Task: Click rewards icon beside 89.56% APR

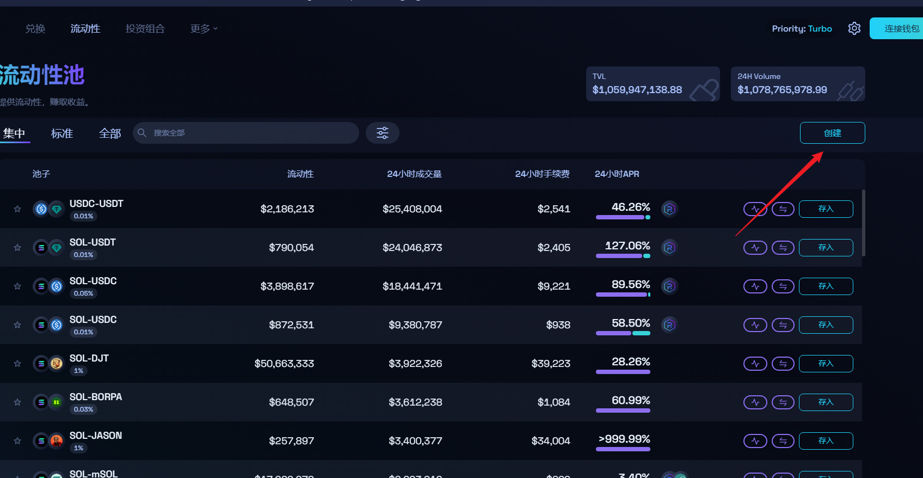Action: point(669,286)
